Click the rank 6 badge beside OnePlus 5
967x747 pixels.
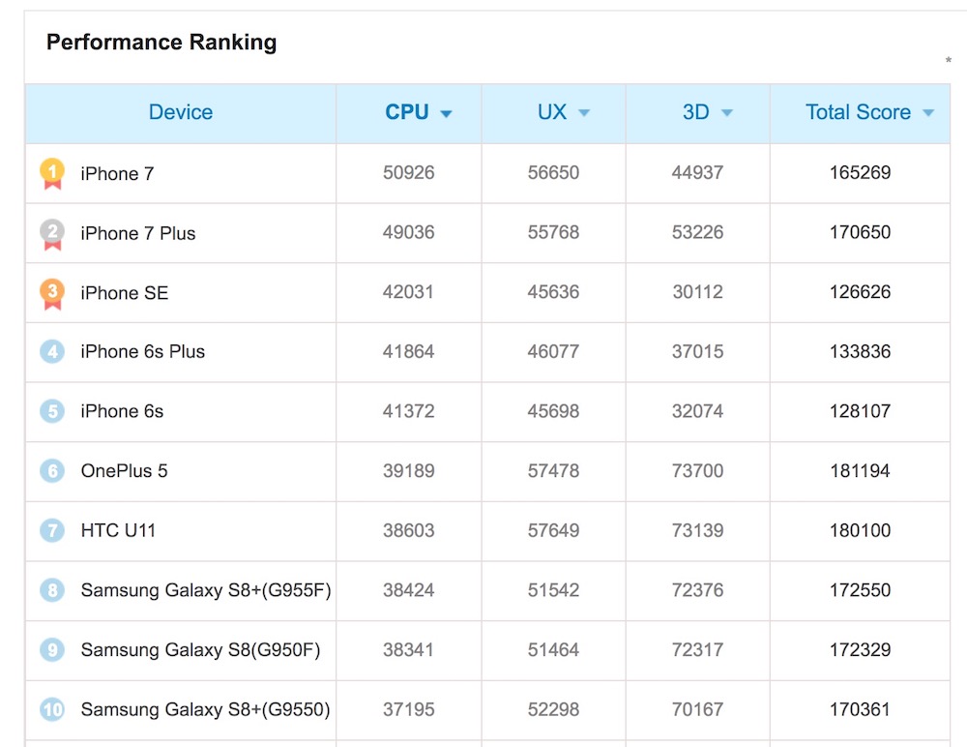pyautogui.click(x=52, y=471)
